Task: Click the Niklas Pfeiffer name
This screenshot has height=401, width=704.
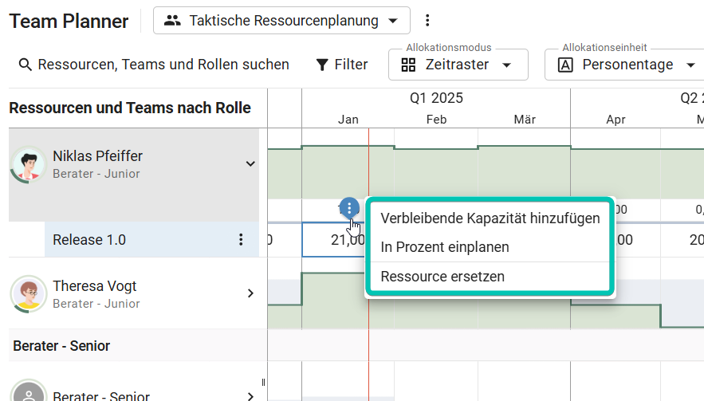Action: coord(97,156)
